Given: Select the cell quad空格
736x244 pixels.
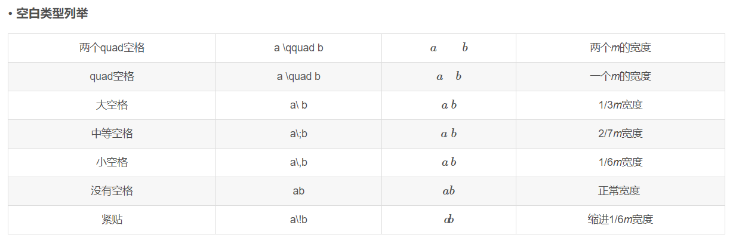Looking at the screenshot, I should pyautogui.click(x=112, y=76).
